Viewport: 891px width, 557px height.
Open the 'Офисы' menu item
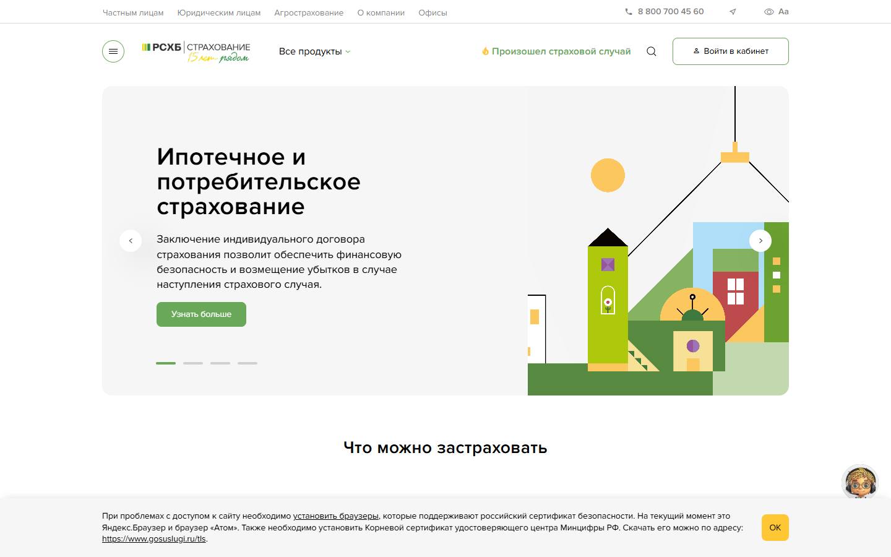(x=433, y=12)
